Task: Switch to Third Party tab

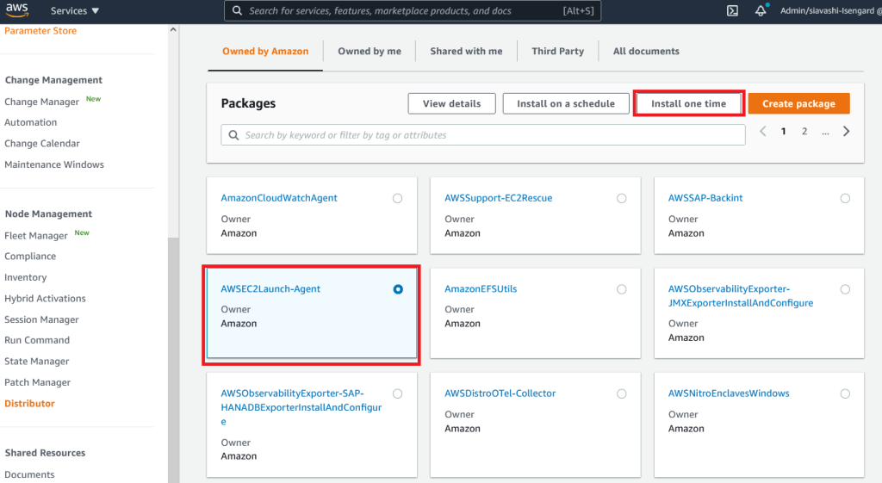Action: click(x=558, y=51)
